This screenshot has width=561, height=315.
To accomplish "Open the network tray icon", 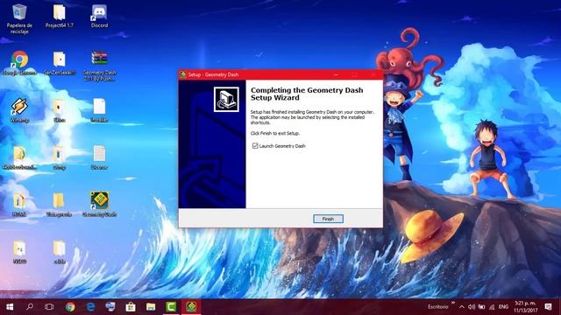I will 492,307.
